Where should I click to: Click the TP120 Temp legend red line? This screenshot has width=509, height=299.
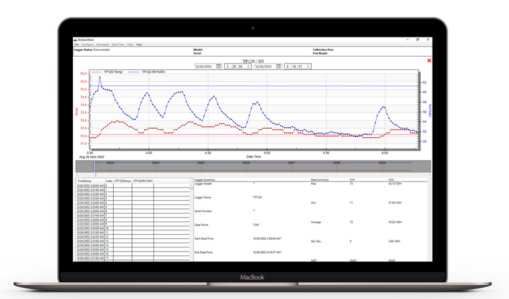click(95, 72)
